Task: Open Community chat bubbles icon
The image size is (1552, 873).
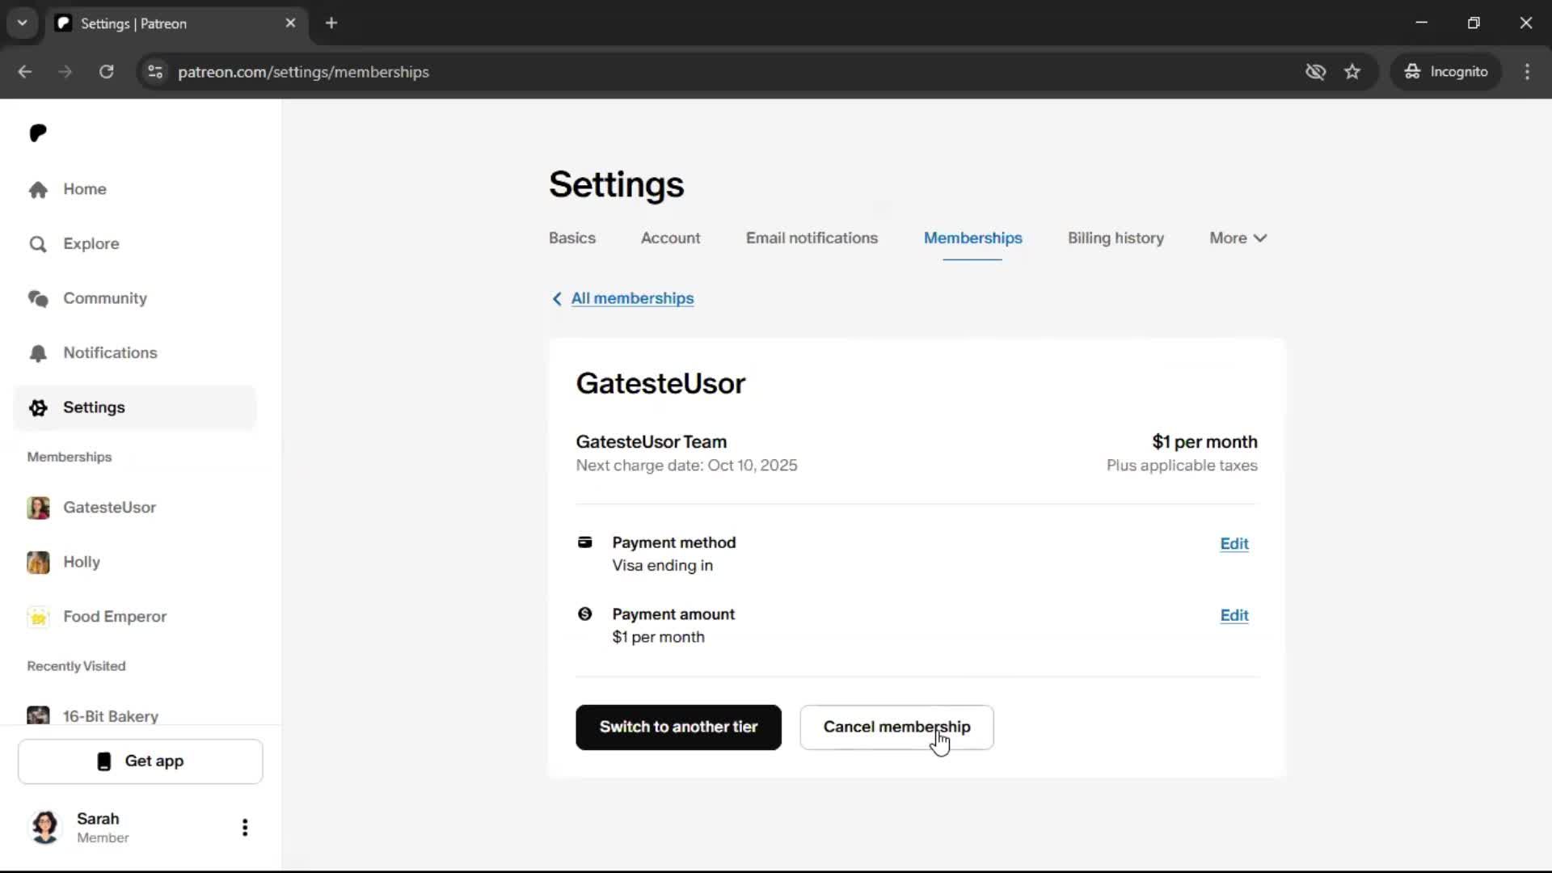Action: pyautogui.click(x=38, y=298)
